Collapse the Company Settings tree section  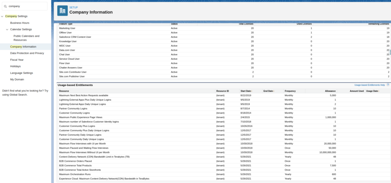pyautogui.click(x=2, y=16)
